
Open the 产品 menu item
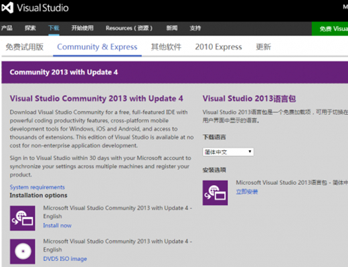pos(7,28)
